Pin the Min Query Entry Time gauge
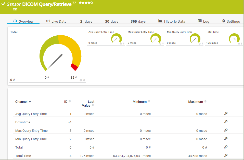Viewport: 244px width, 160px height. click(202, 43)
